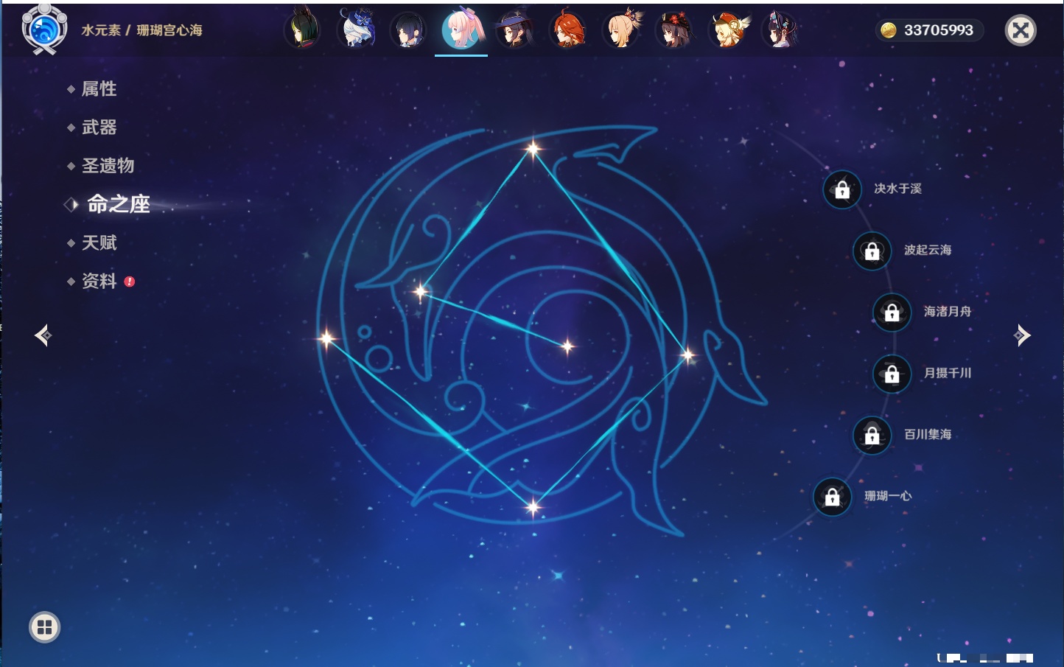
Task: View the locked 珊瑚一心 constellation node
Action: pos(832,497)
